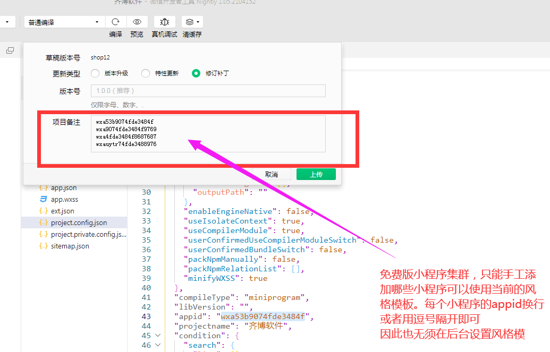Click the compile (编译) refresh icon
Screen dimensions: 550x352
pos(115,22)
